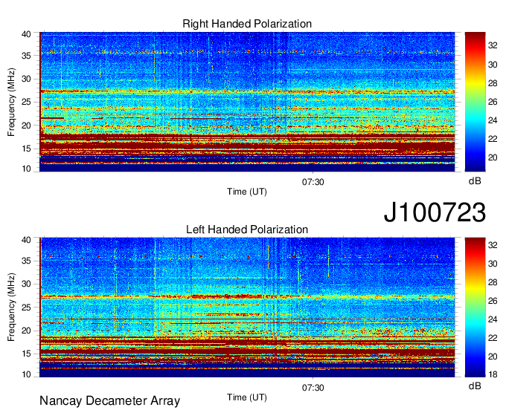This screenshot has width=506, height=410.
Task: Click the dB unit label under top colorbar
Action: 475,181
